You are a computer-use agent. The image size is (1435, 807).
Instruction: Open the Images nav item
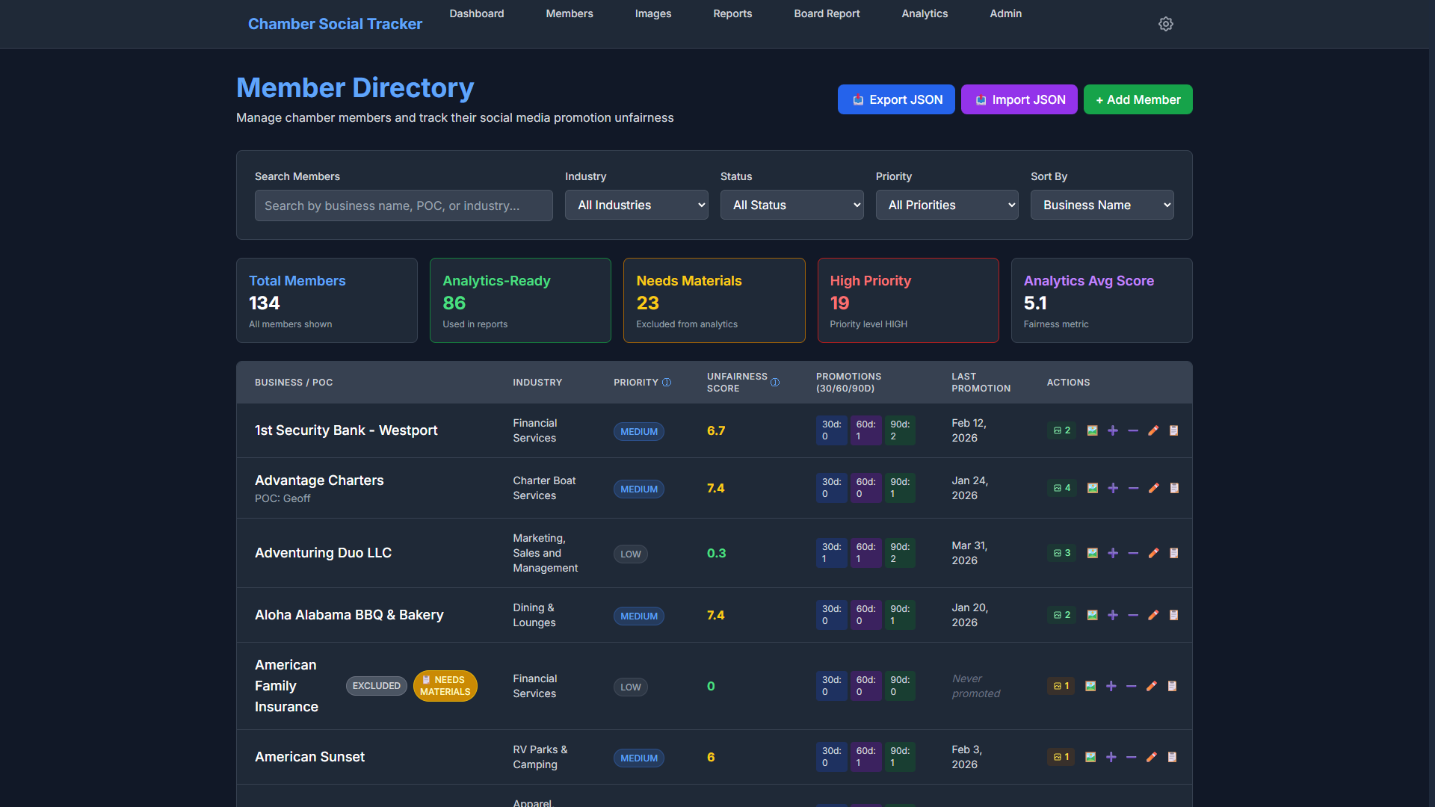[653, 13]
